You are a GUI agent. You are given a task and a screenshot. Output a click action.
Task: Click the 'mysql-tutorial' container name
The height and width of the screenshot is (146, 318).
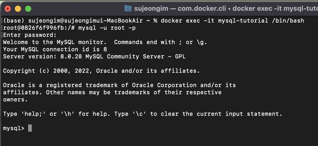(243, 20)
